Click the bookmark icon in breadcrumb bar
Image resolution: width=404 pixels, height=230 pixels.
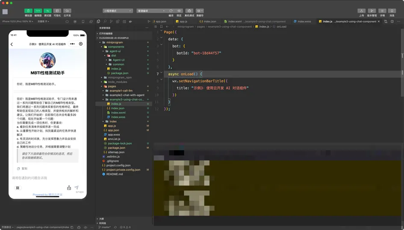click(x=161, y=26)
